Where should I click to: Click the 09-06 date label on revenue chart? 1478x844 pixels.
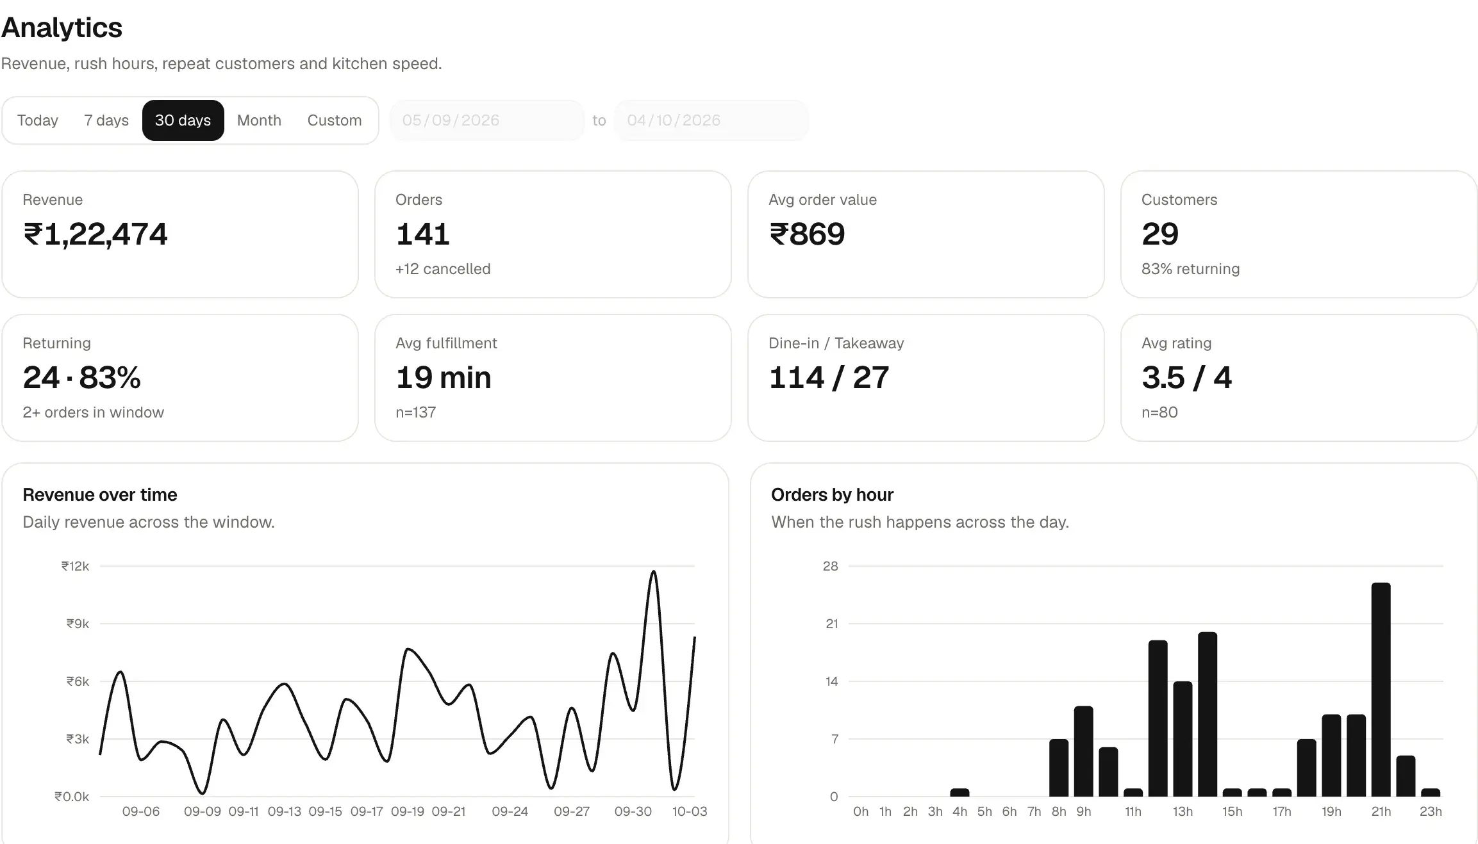pyautogui.click(x=141, y=811)
